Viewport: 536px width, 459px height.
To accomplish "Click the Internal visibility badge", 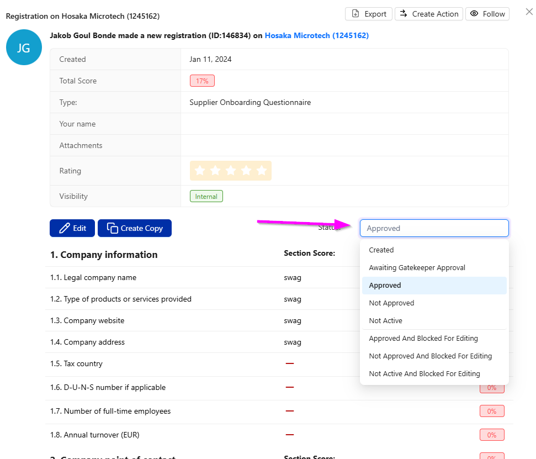I will 206,196.
